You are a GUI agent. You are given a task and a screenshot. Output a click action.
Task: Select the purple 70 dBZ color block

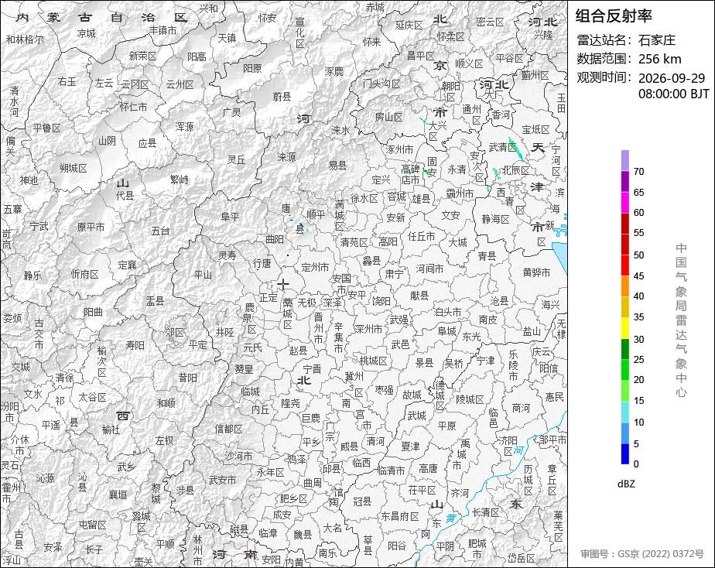(625, 160)
